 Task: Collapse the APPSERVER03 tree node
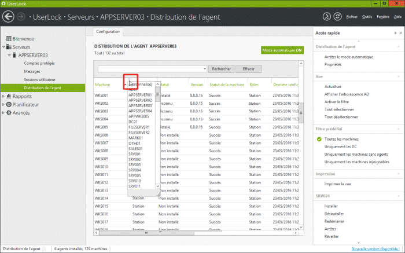pyautogui.click(x=9, y=55)
